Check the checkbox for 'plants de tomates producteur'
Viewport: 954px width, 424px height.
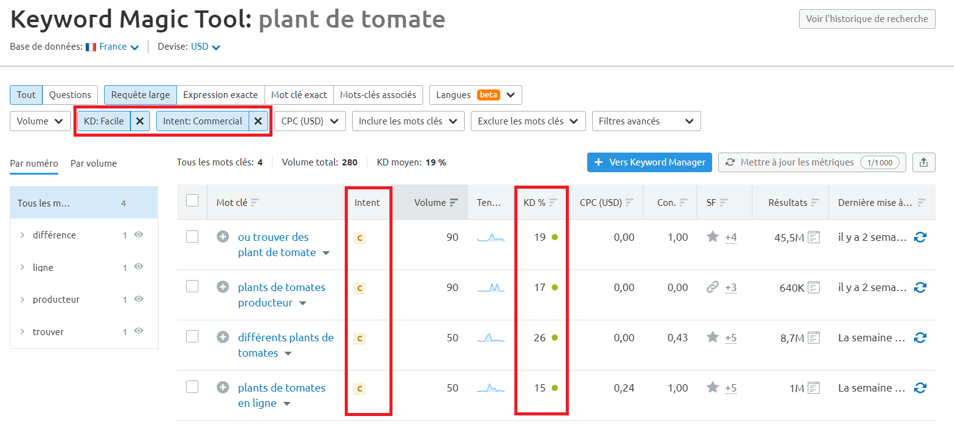pyautogui.click(x=192, y=287)
